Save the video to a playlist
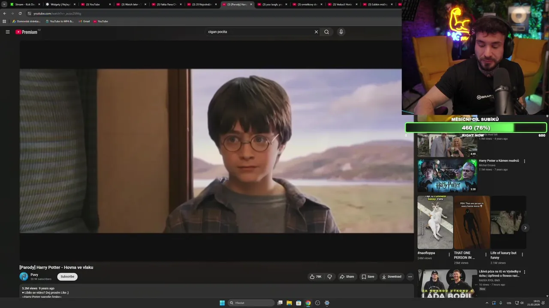The image size is (549, 308). [x=368, y=277]
